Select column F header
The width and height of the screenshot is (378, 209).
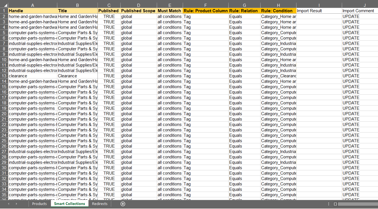(206, 5)
